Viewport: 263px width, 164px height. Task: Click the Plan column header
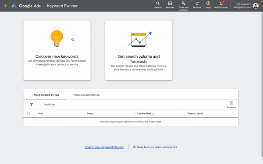(40, 113)
